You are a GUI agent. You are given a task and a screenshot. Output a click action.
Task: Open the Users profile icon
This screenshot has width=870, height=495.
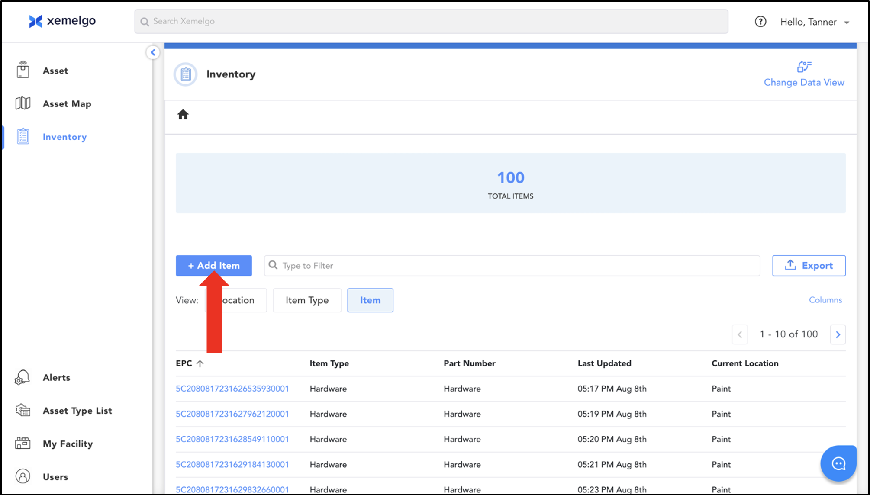click(x=23, y=476)
